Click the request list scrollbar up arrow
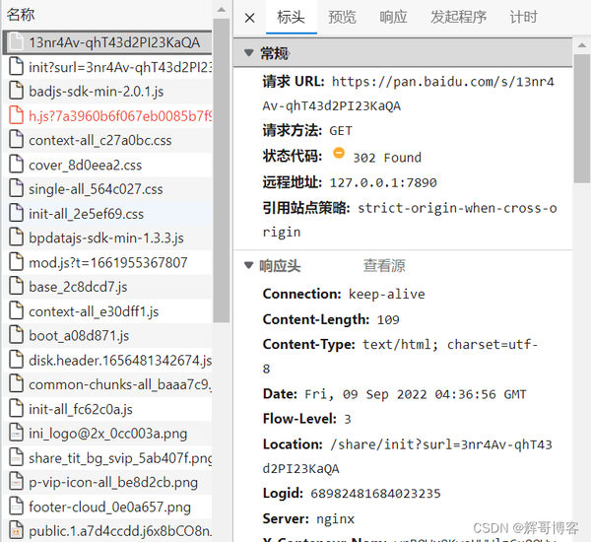Viewport: 591px width, 542px height. (x=222, y=10)
